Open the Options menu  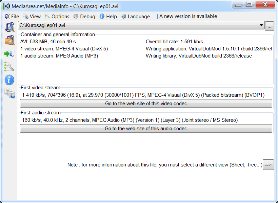tap(57, 17)
